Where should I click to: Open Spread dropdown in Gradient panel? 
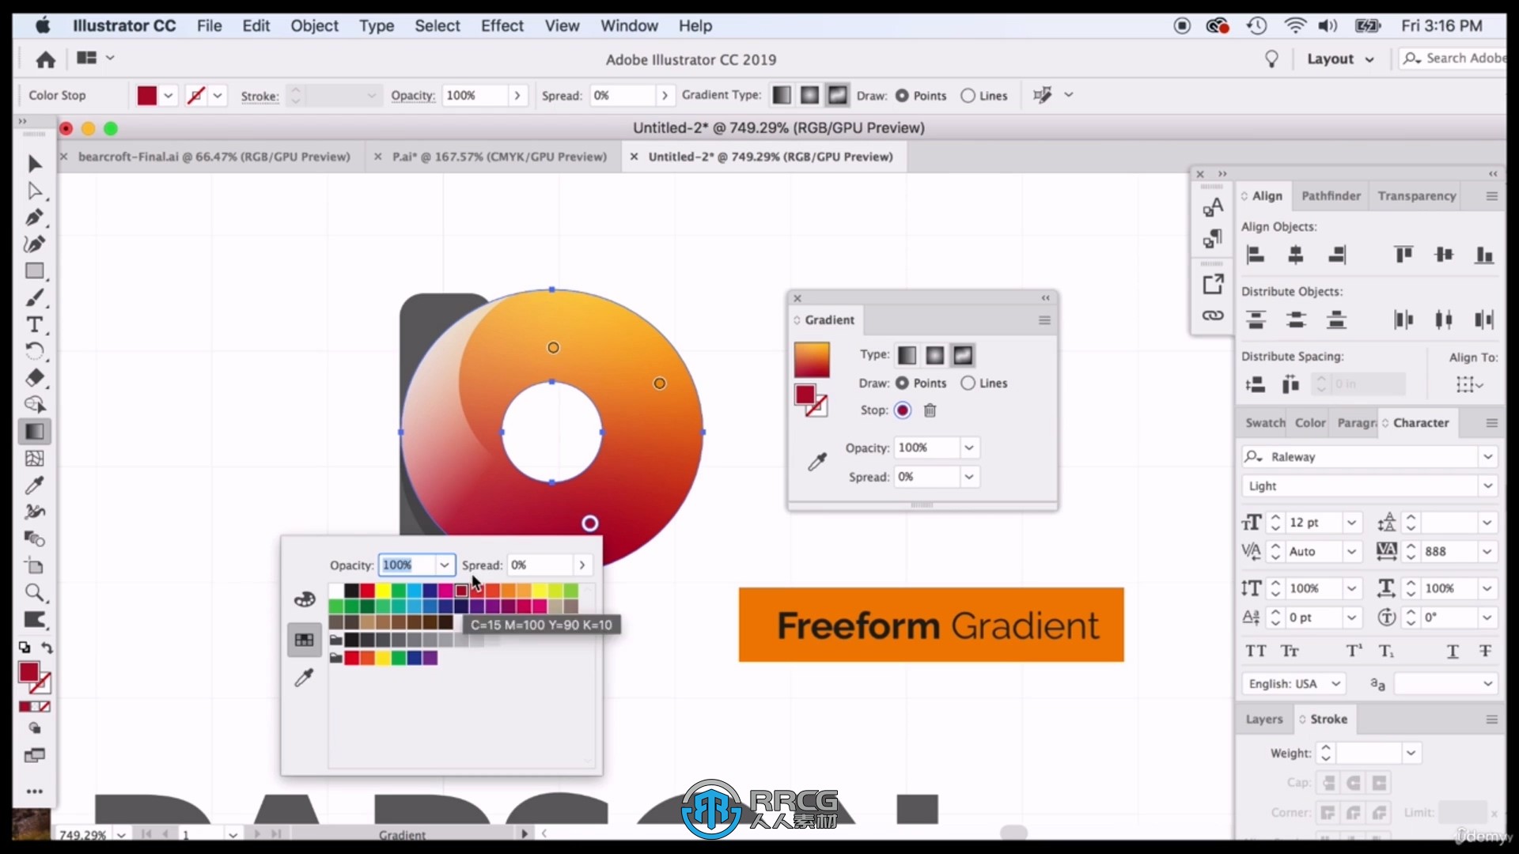[x=969, y=477]
